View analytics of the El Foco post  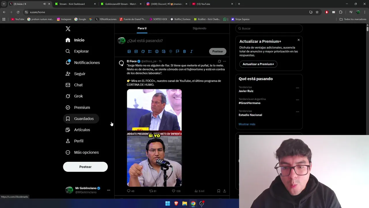pyautogui.click(x=199, y=191)
